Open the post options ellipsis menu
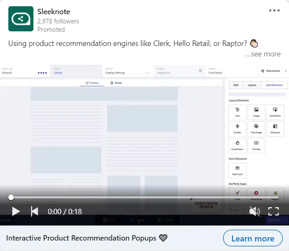289x251 pixels. tap(274, 10)
